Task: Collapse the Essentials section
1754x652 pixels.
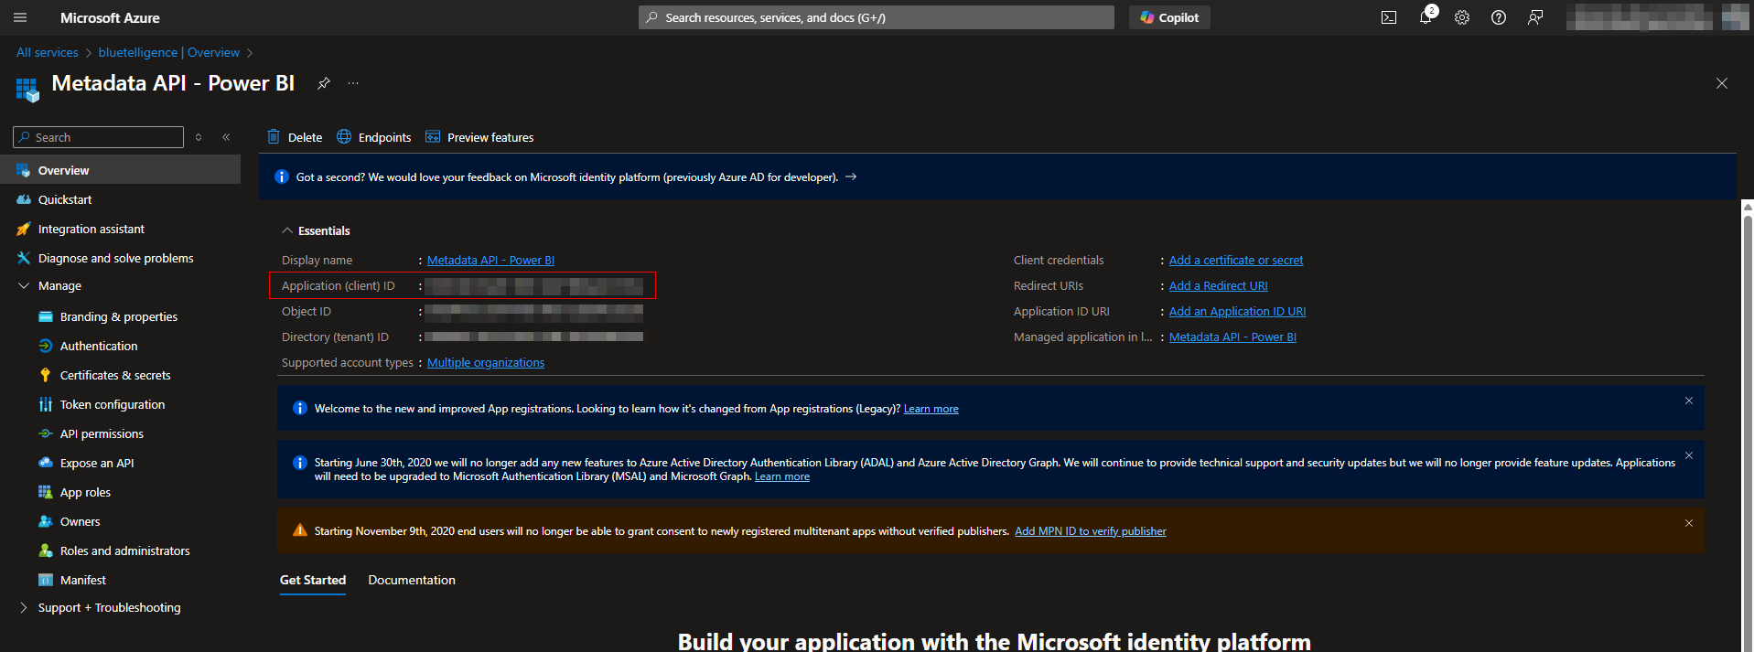Action: click(x=287, y=230)
